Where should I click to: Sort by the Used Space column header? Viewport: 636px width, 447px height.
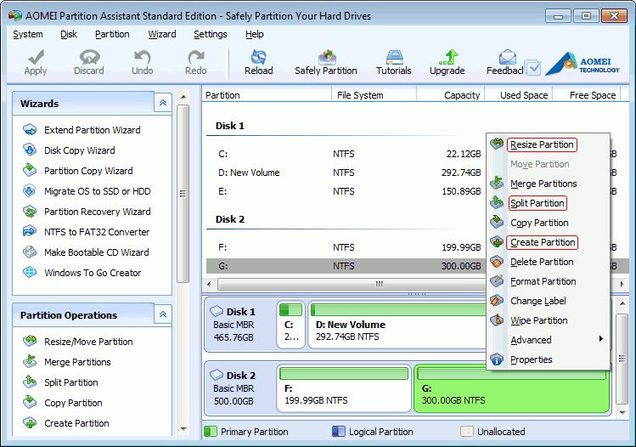[519, 95]
